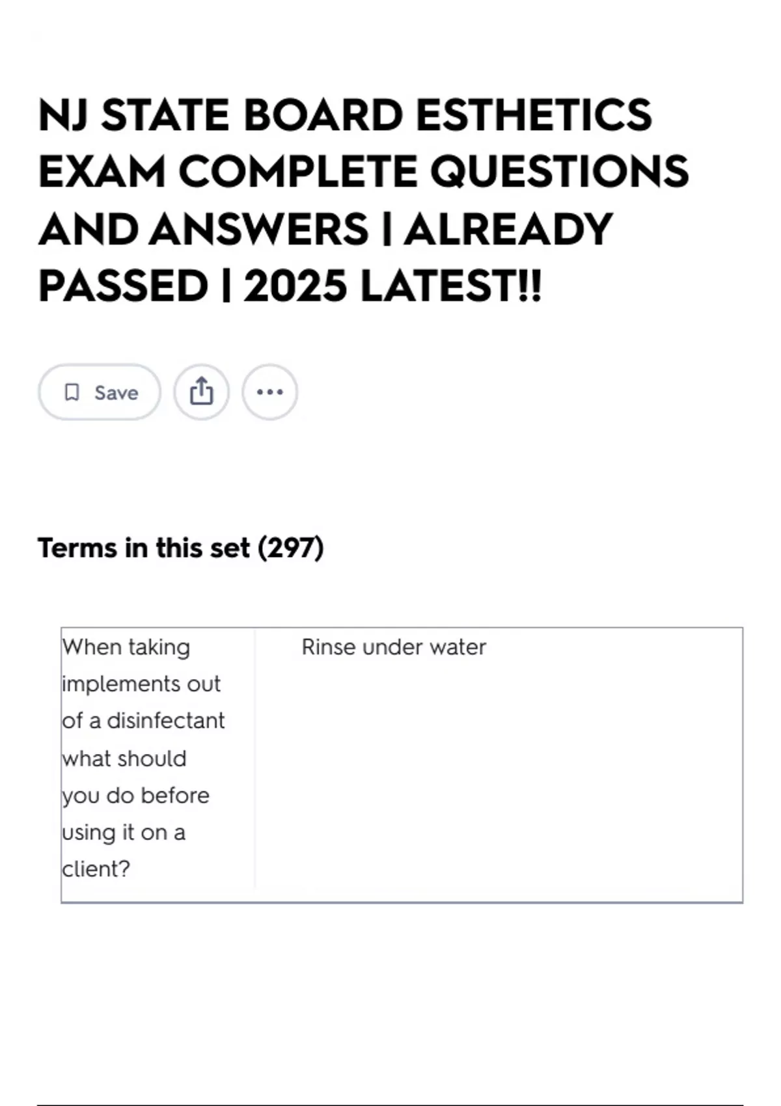781x1106 pixels.
Task: Click the (297) term count
Action: pyautogui.click(x=291, y=548)
